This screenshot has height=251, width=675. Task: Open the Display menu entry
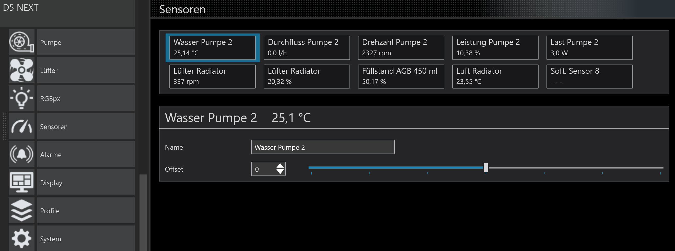coord(86,182)
